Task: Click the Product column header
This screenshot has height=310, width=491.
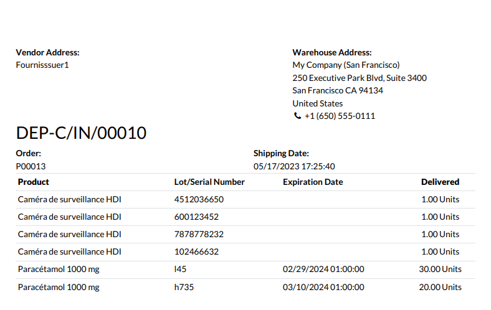Action: click(34, 182)
